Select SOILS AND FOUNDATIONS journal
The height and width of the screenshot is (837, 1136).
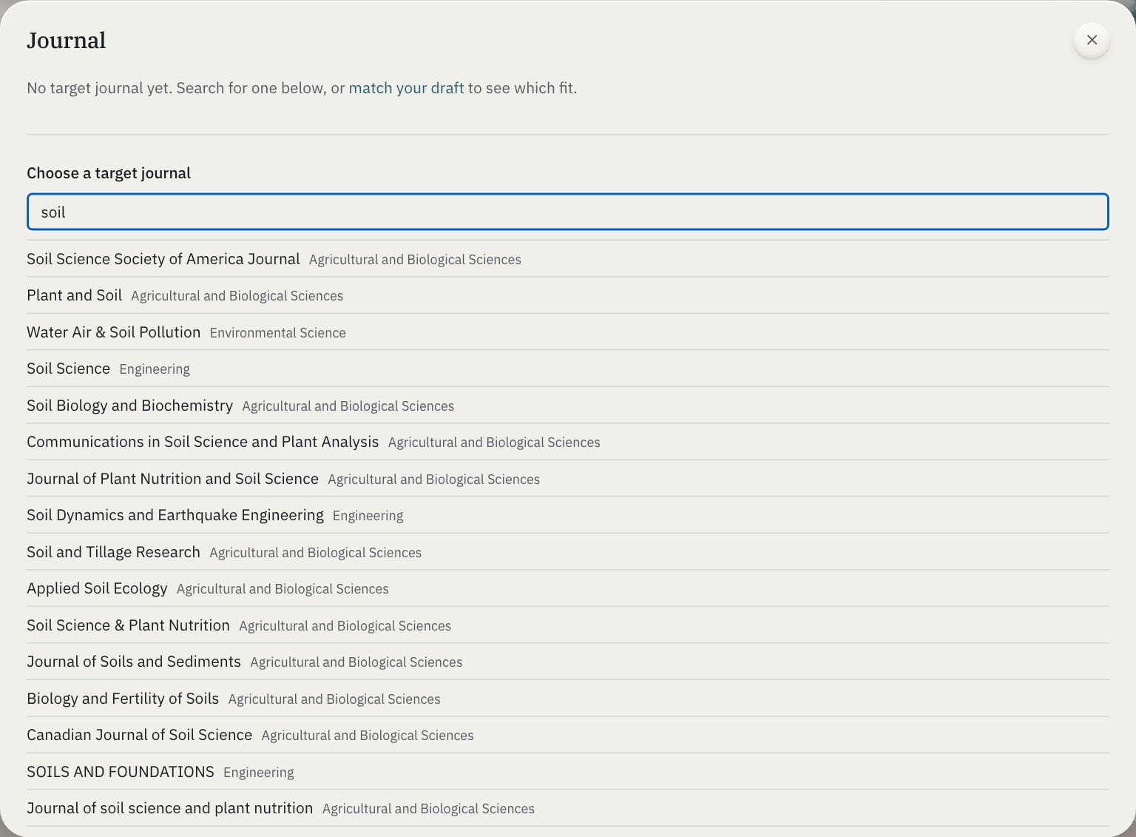568,772
